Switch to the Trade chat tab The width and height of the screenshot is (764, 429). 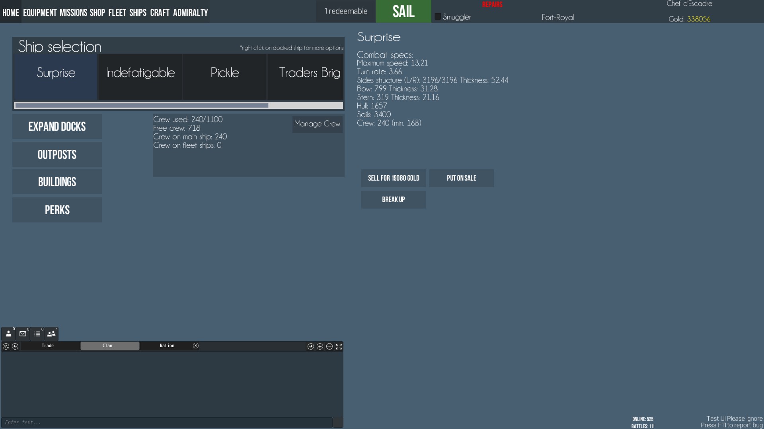point(48,346)
